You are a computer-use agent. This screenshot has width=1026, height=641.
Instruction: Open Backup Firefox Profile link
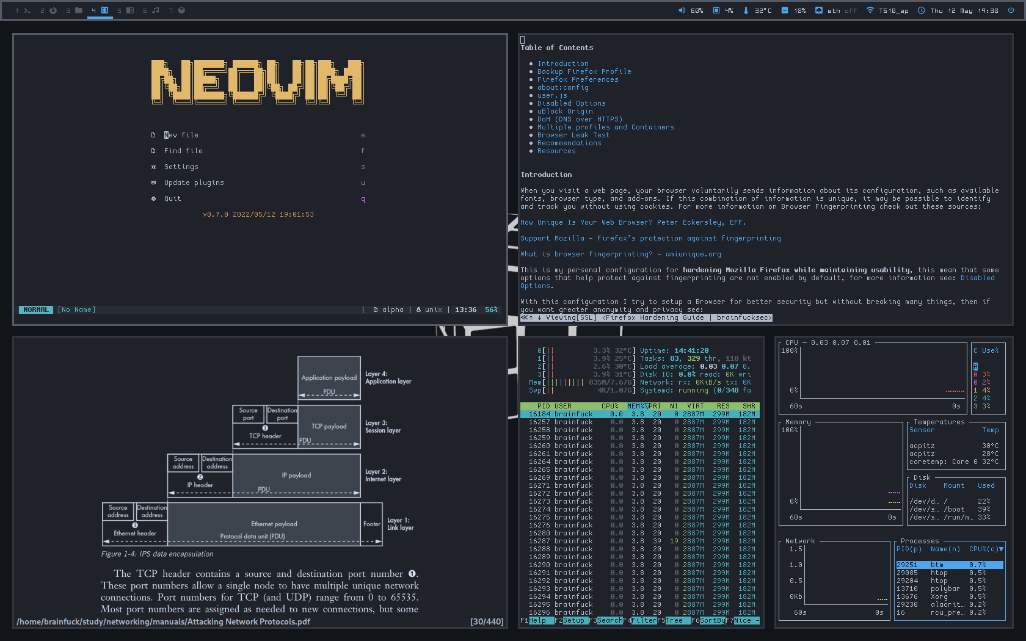click(x=584, y=71)
